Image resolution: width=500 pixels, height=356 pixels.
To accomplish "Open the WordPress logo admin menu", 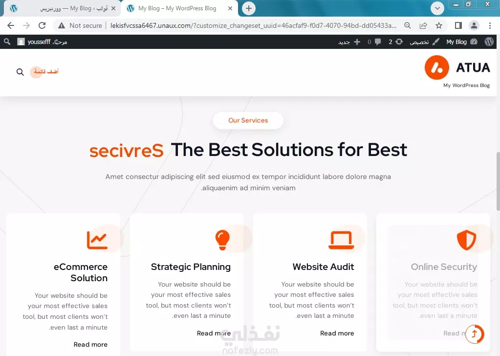I will point(489,42).
